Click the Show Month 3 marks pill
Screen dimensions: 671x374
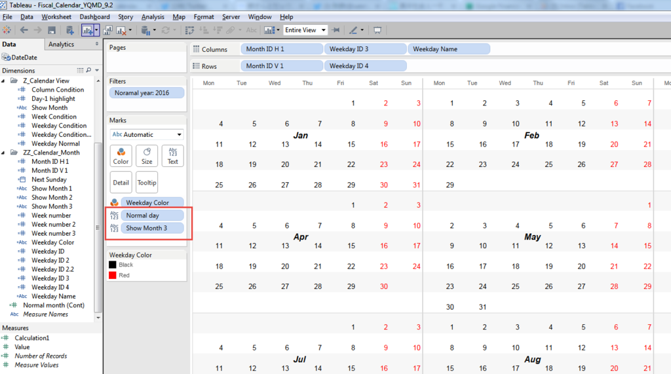click(x=152, y=228)
